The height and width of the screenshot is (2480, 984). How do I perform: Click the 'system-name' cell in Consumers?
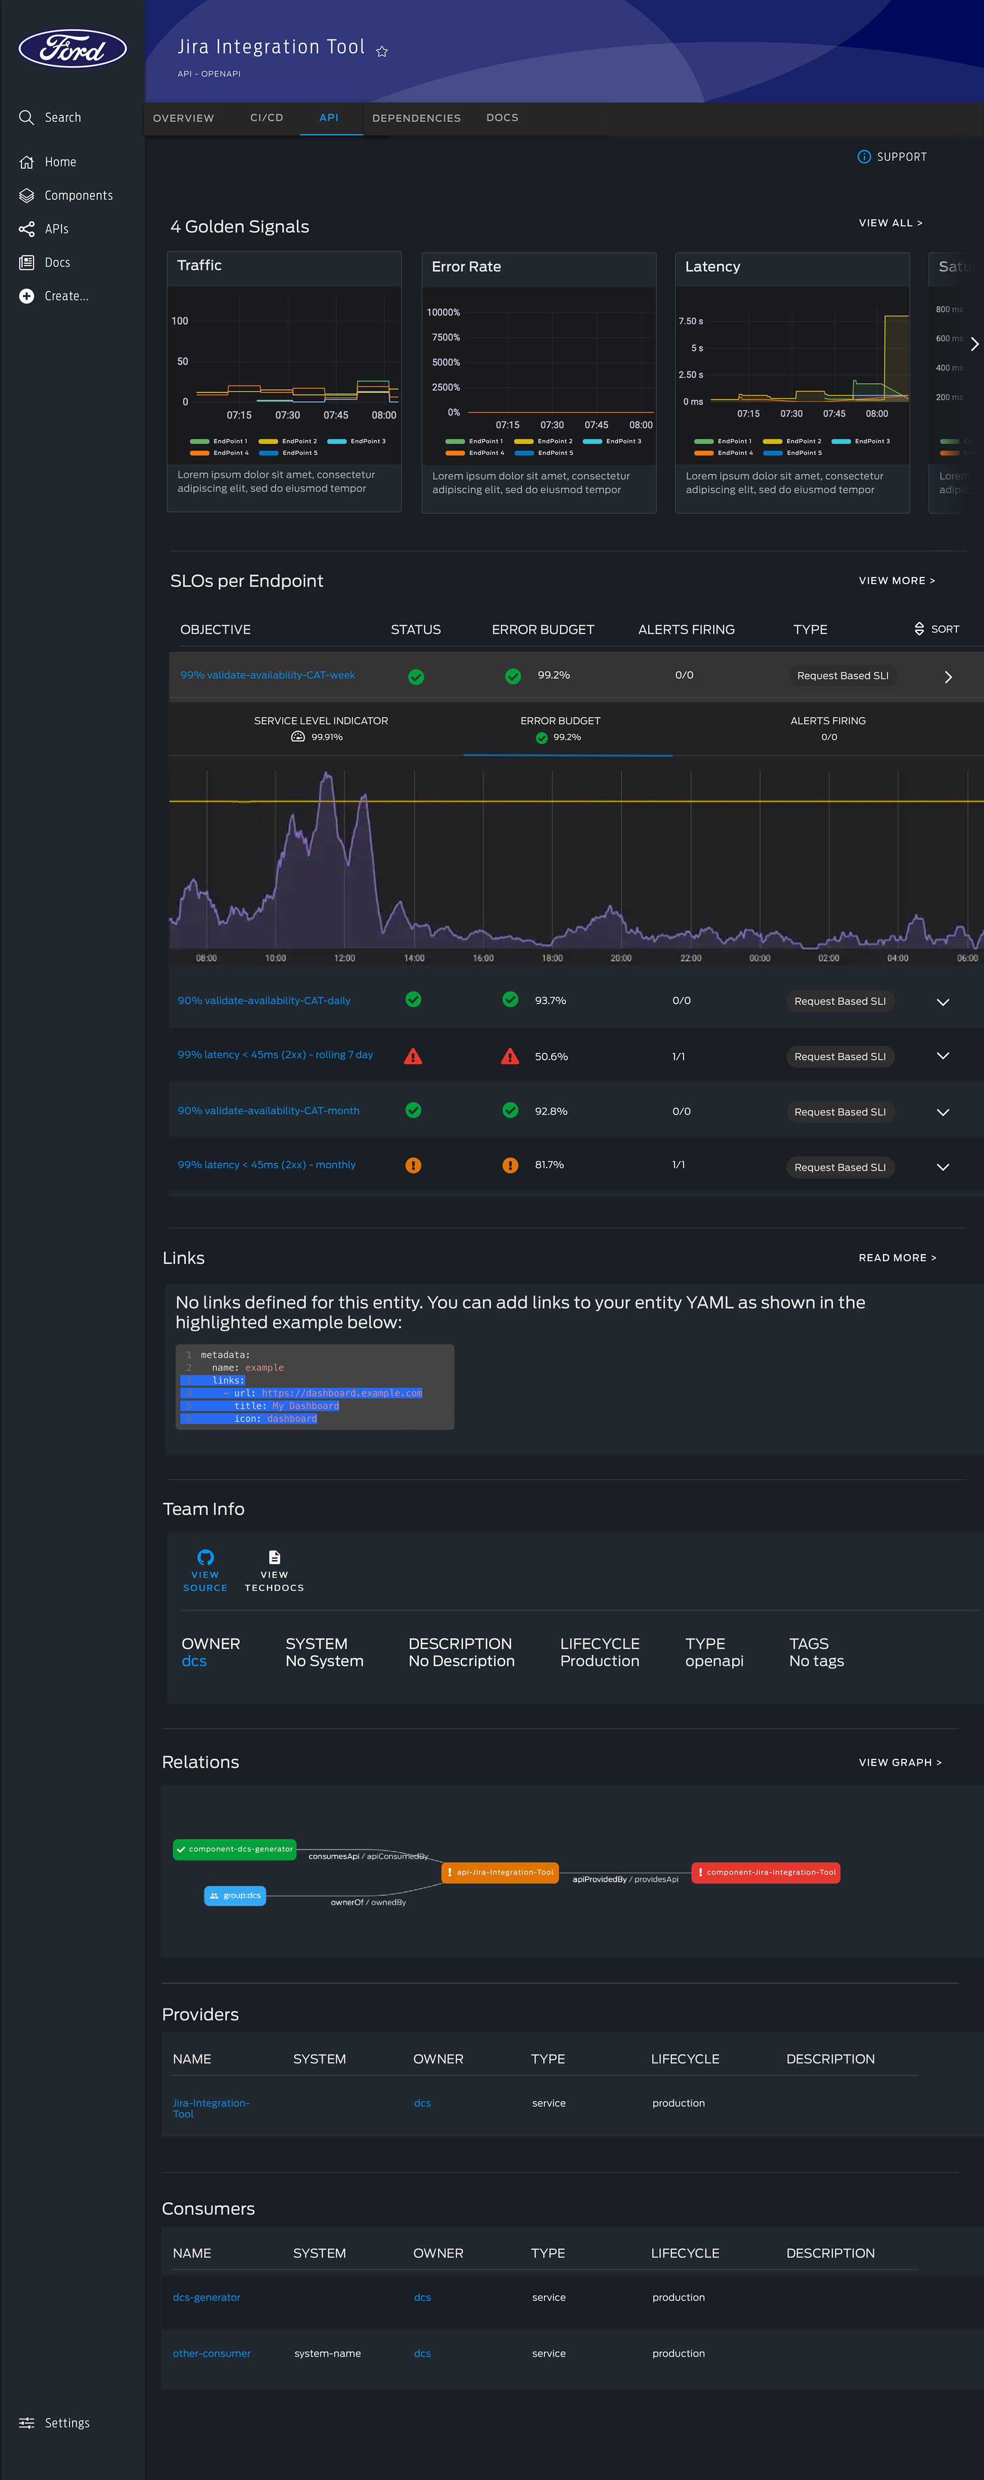tap(327, 2353)
